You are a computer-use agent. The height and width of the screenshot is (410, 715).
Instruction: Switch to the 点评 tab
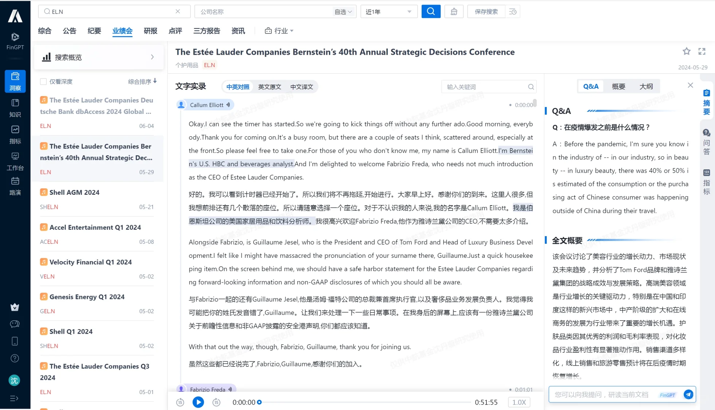tap(175, 31)
